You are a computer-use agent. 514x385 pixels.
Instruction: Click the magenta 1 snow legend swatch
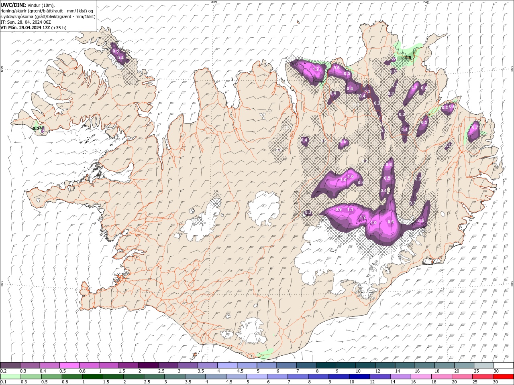(108, 365)
